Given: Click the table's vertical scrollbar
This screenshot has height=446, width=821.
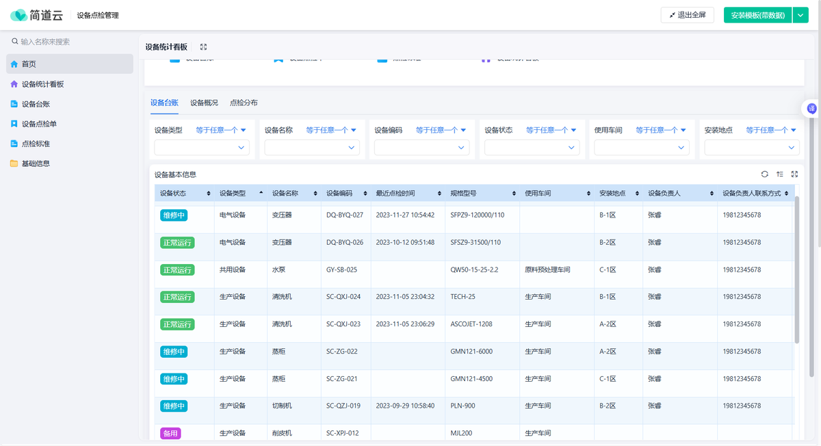Looking at the screenshot, I should 796,270.
